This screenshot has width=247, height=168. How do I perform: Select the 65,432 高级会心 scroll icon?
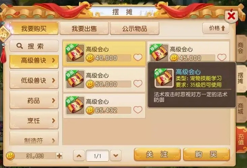coord(75,106)
